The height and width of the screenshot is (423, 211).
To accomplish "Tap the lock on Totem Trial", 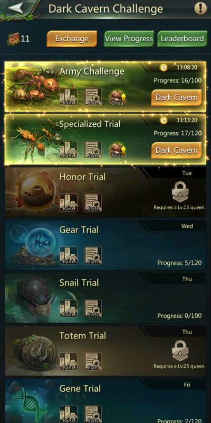I will pyautogui.click(x=180, y=351).
